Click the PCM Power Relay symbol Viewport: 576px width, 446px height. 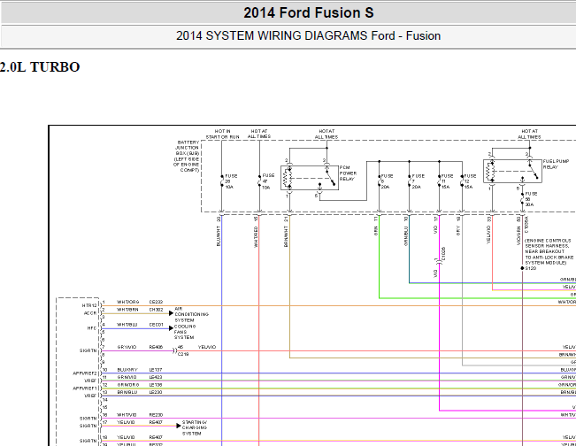(x=310, y=178)
